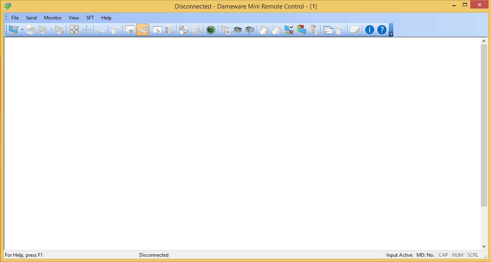The width and height of the screenshot is (491, 262).
Task: Click the CAP indicator in status bar
Action: (x=443, y=255)
